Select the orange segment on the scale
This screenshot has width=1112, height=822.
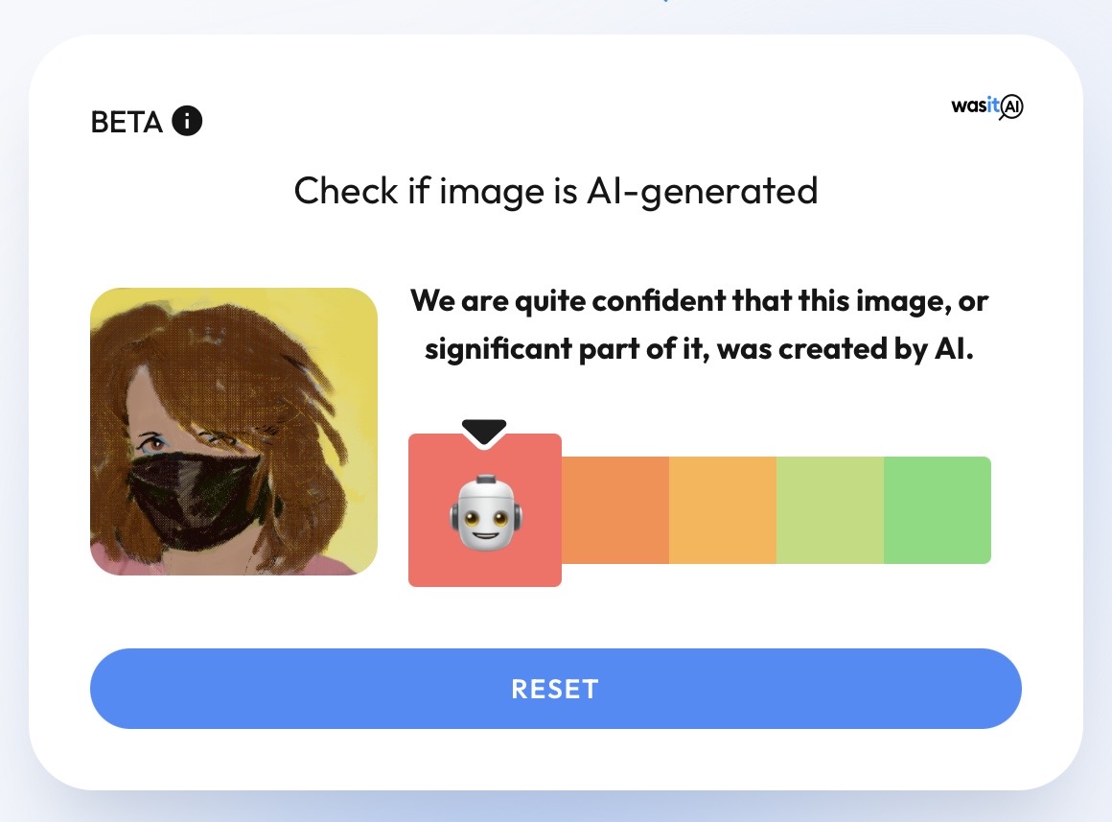coord(615,509)
